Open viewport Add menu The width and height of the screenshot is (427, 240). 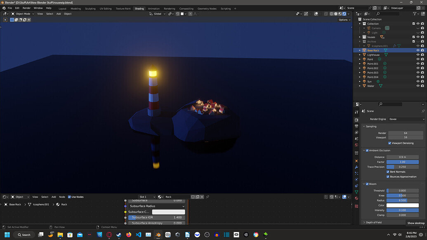click(x=59, y=14)
